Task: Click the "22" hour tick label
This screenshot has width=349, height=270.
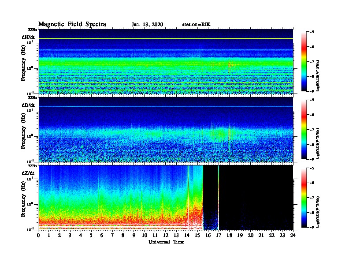Action: point(271,235)
